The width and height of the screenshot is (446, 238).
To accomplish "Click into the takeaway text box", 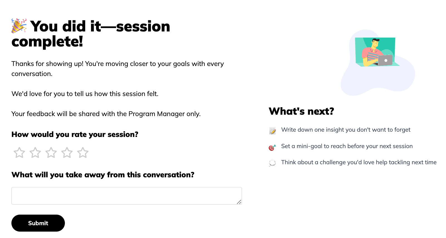I will click(122, 196).
